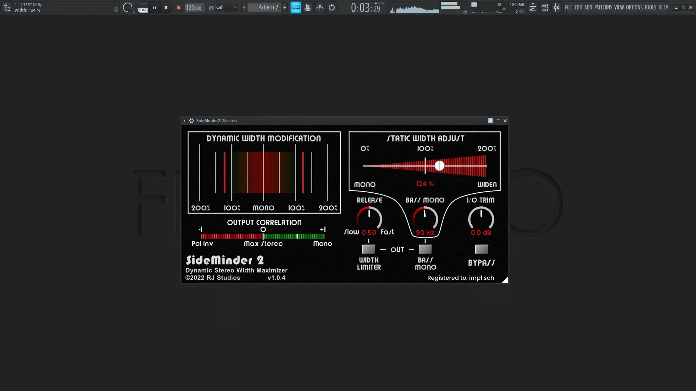Toggle between PAT and SONG mode
696x391 pixels.
pyautogui.click(x=142, y=7)
